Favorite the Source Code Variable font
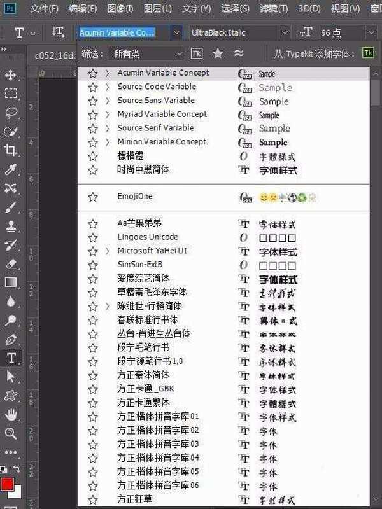 coord(93,87)
